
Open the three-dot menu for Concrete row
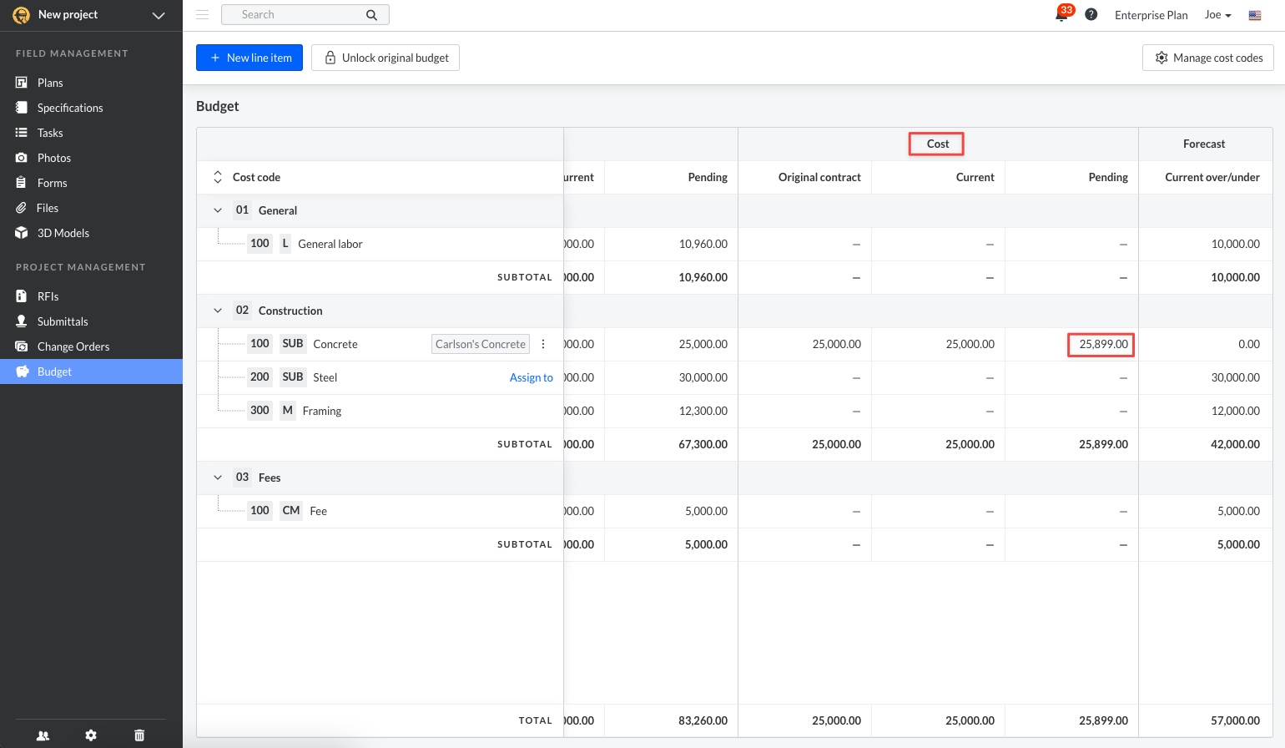click(x=543, y=344)
